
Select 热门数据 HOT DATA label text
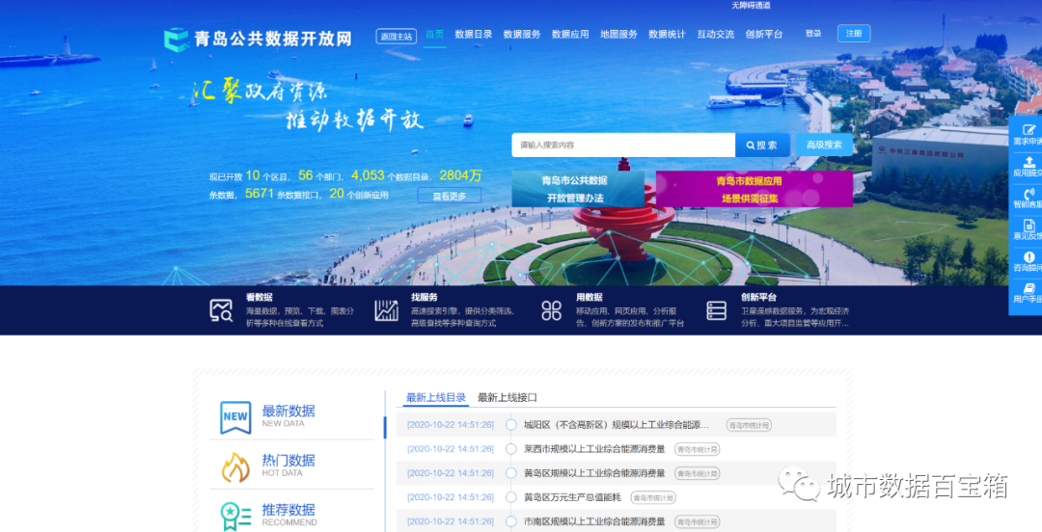pyautogui.click(x=288, y=465)
